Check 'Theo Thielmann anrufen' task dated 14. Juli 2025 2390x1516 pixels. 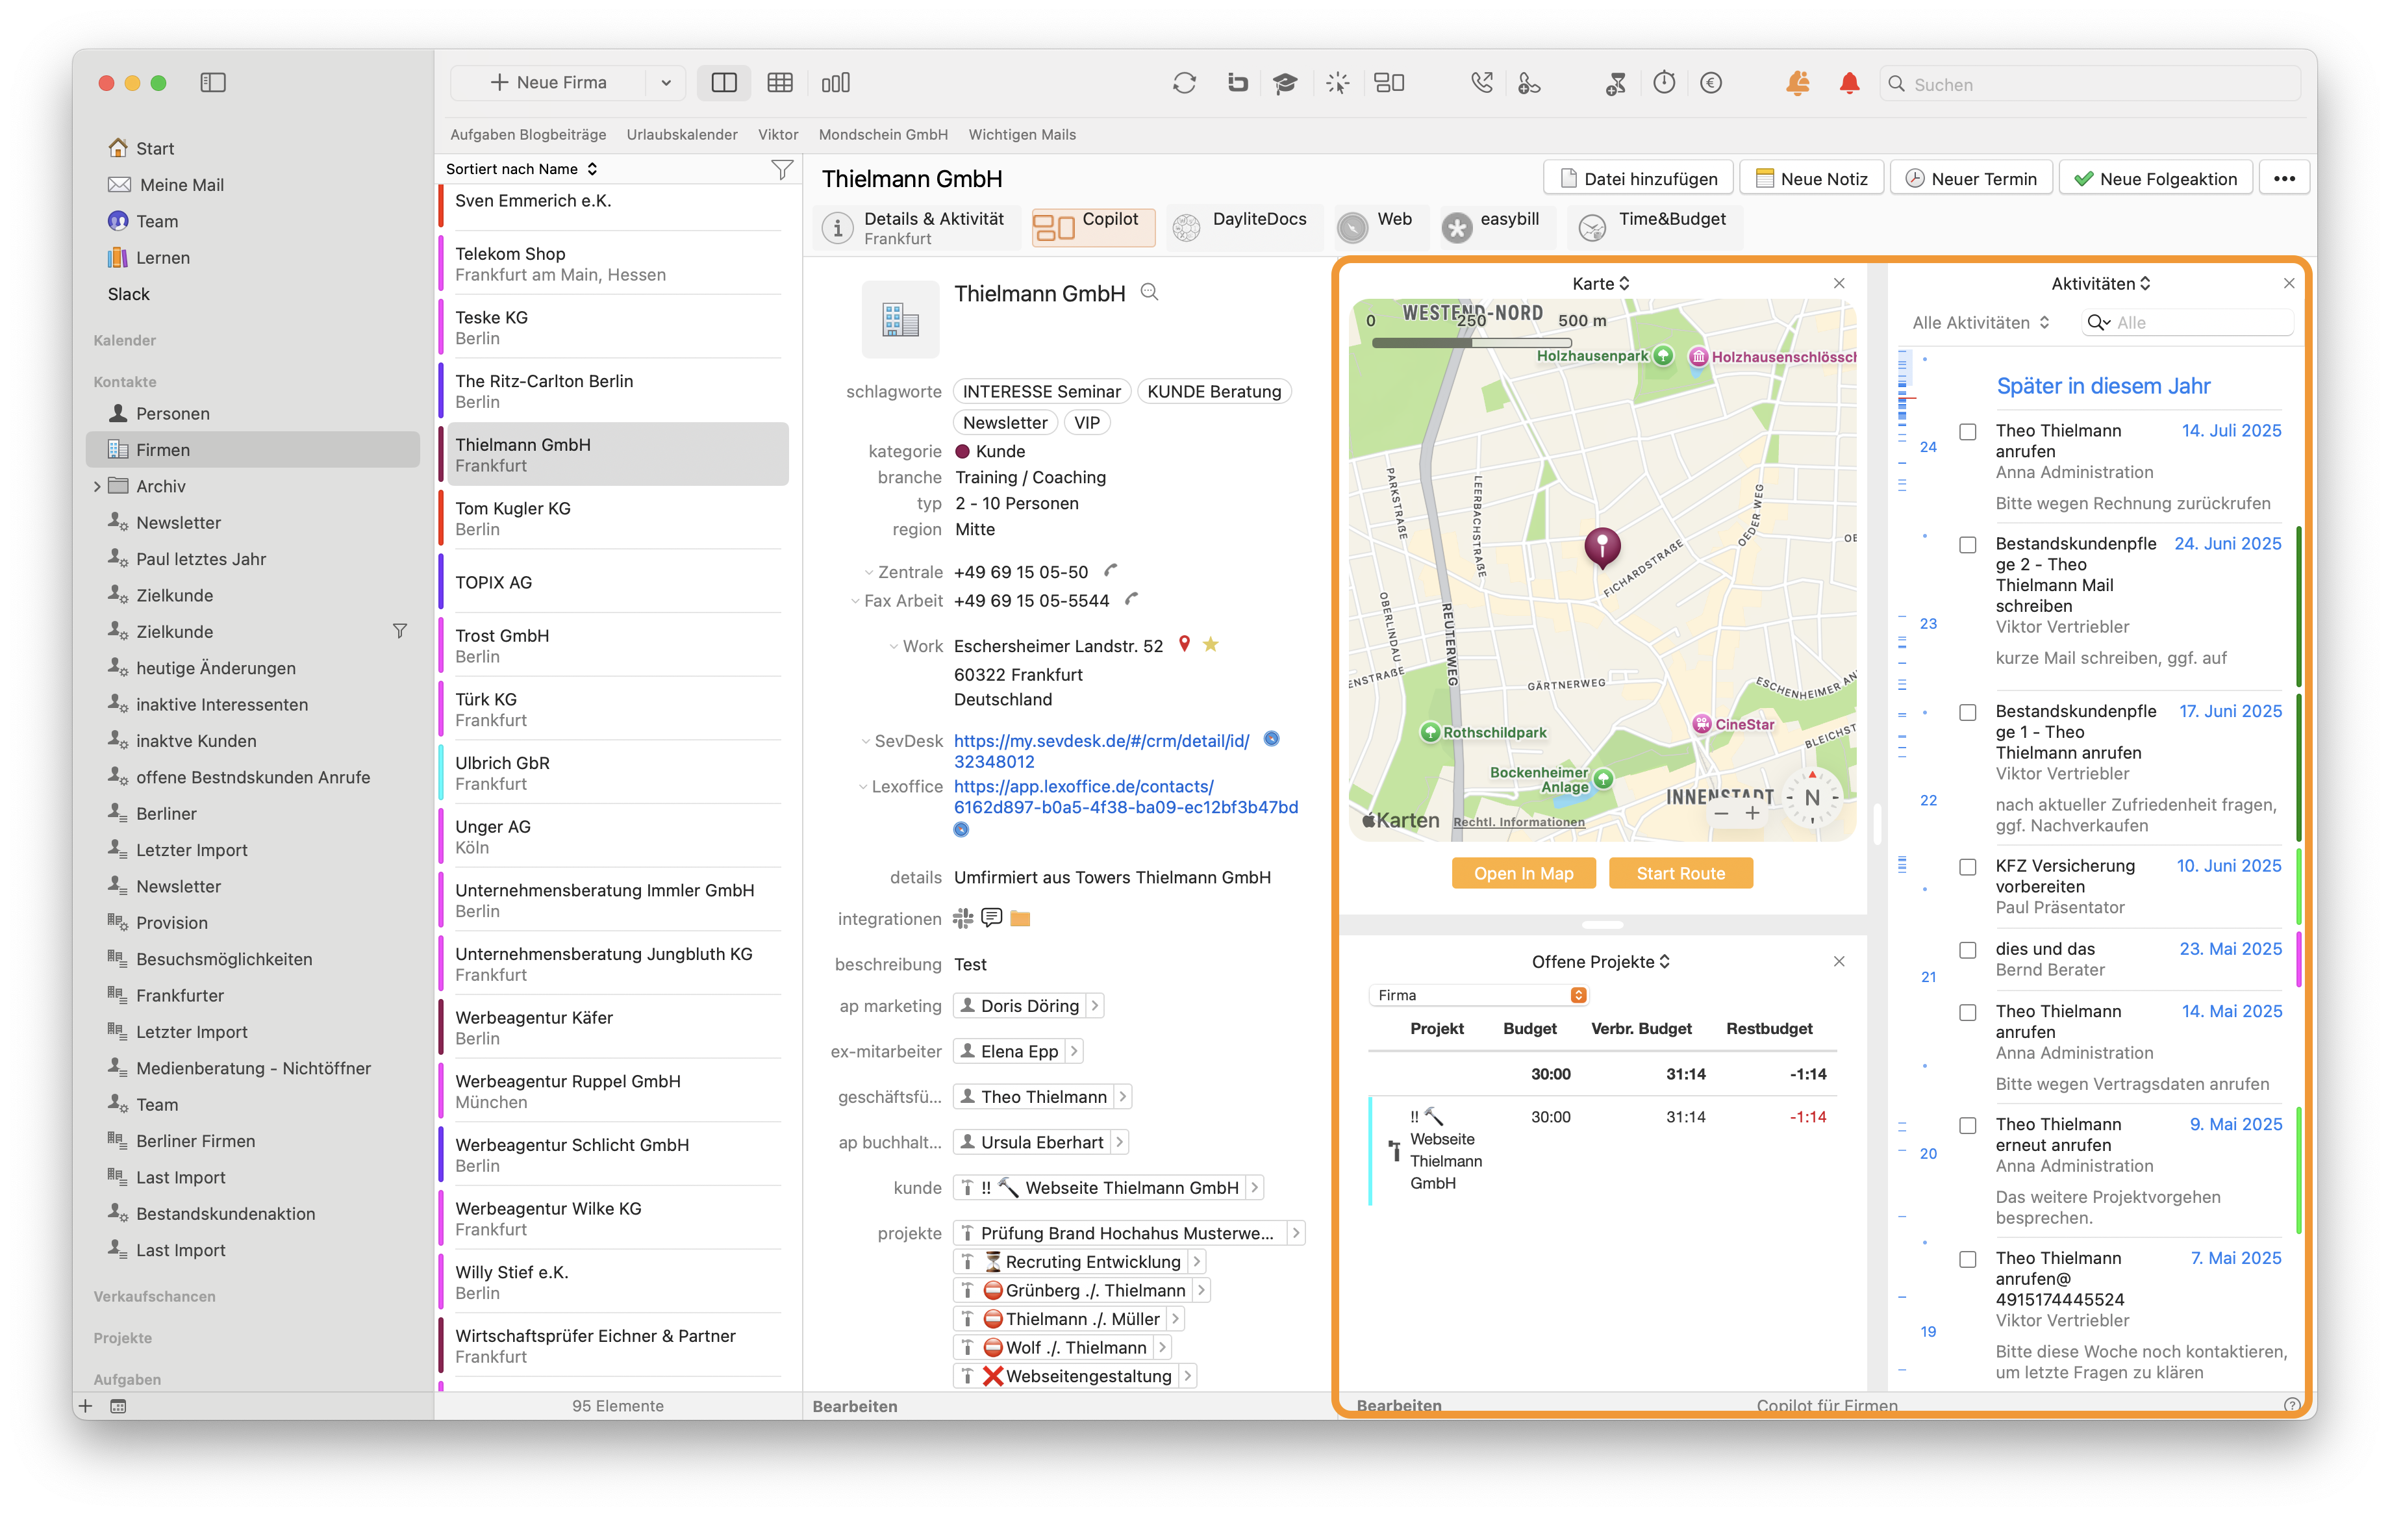click(x=1967, y=432)
